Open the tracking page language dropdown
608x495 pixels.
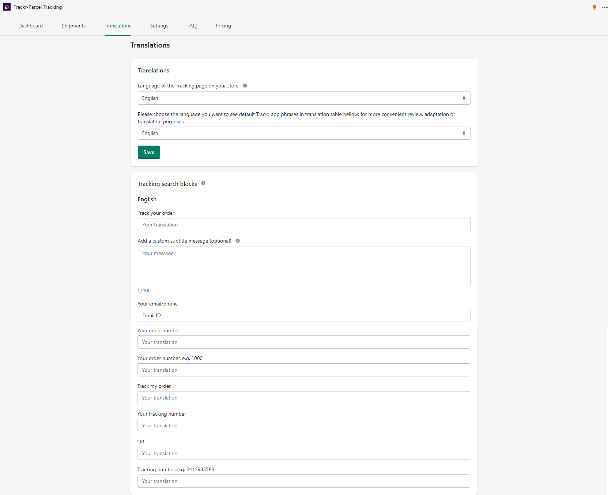303,98
